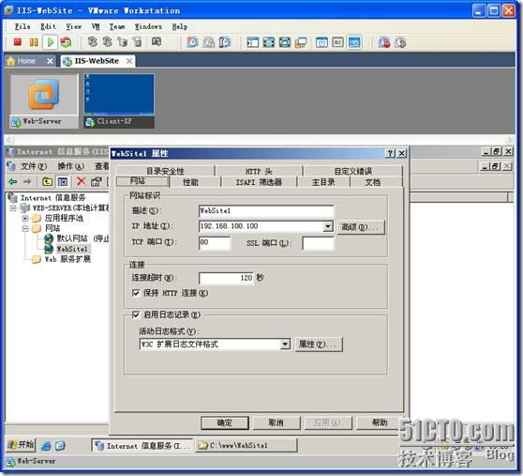
Task: Click the Appliance View toolbar icon
Action: (337, 42)
